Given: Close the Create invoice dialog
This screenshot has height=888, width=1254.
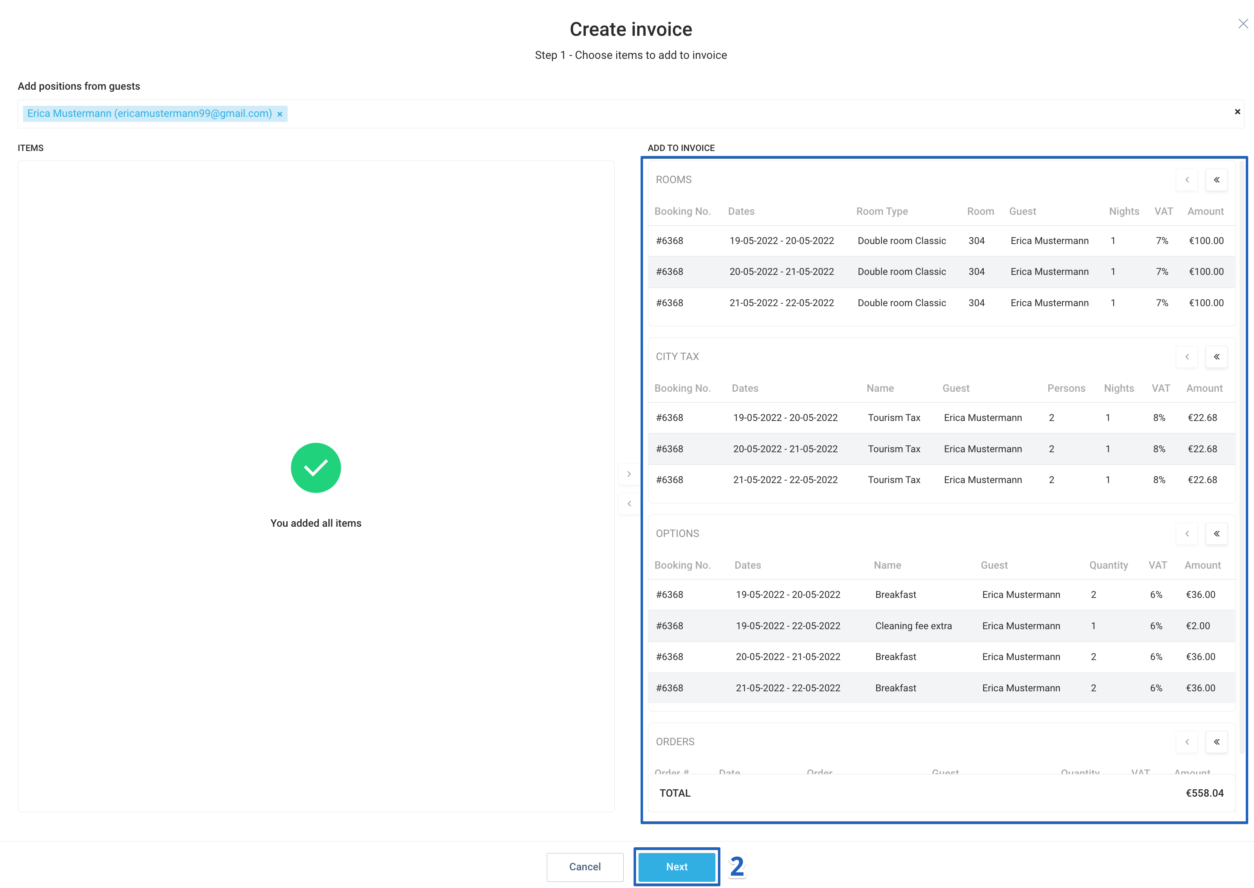Looking at the screenshot, I should pyautogui.click(x=1242, y=23).
